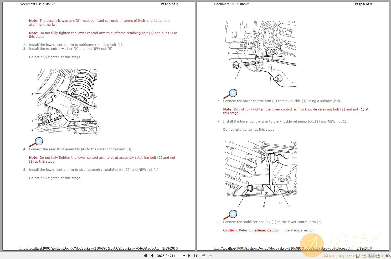The image size is (391, 259).
Task: Go to the next page
Action: [x=189, y=256]
